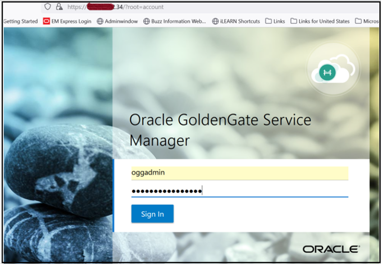381x264 pixels.
Task: Click the oggadmin username field
Action: 239,173
